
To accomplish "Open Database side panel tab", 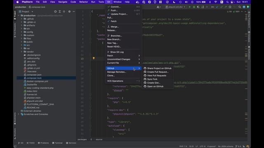I will 249,37.
